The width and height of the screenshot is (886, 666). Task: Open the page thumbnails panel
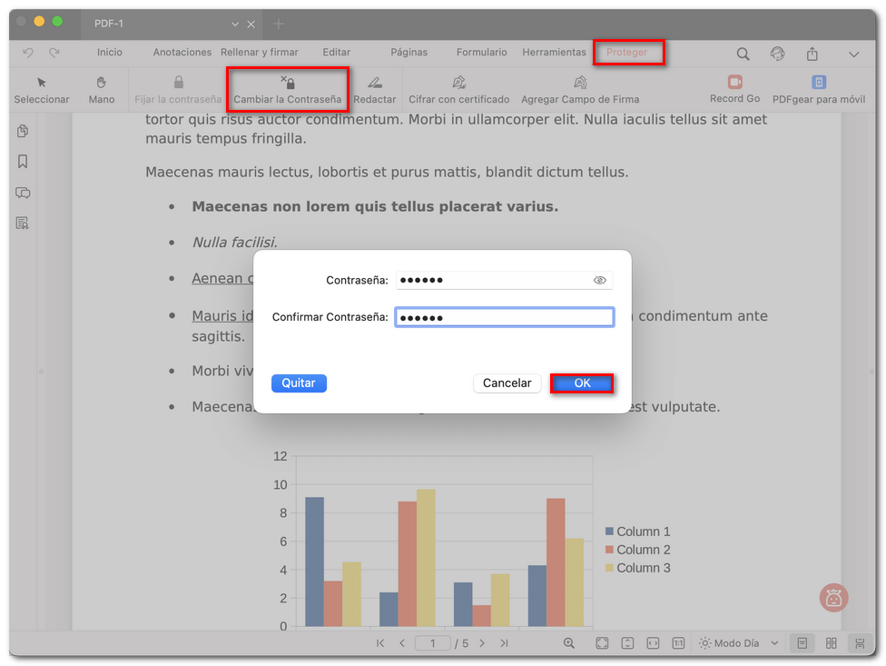pos(22,131)
